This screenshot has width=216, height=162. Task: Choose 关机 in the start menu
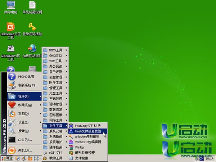pyautogui.click(x=23, y=150)
